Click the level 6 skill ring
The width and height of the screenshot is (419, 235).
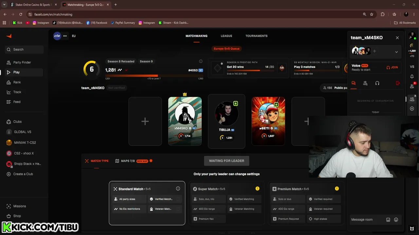coord(92,69)
